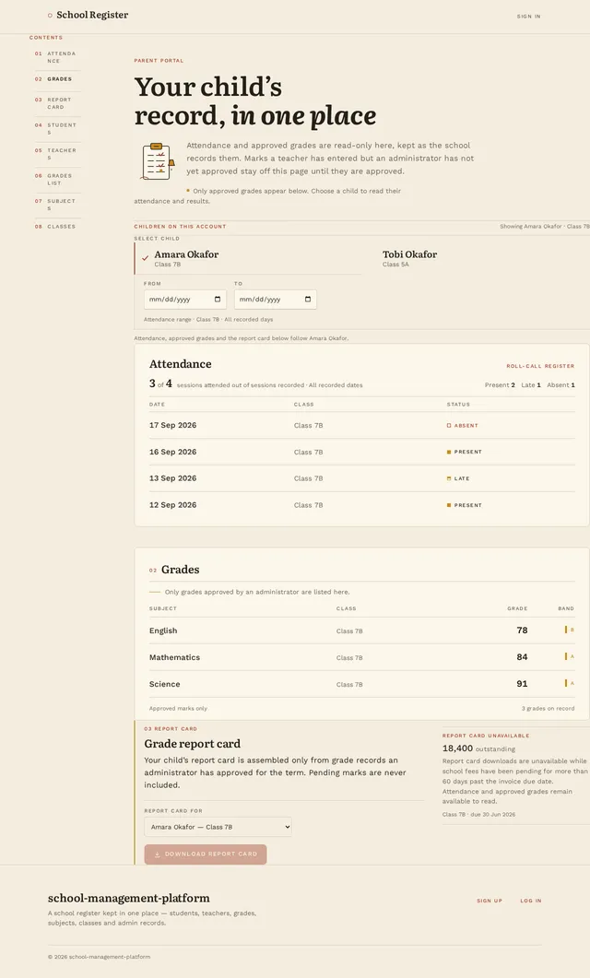Open the From date calendar picker
This screenshot has height=978, width=590.
pyautogui.click(x=217, y=300)
